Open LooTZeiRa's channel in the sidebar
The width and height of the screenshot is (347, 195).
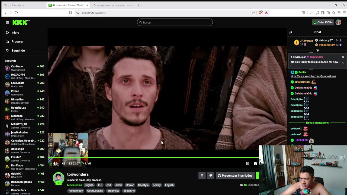coord(24,84)
